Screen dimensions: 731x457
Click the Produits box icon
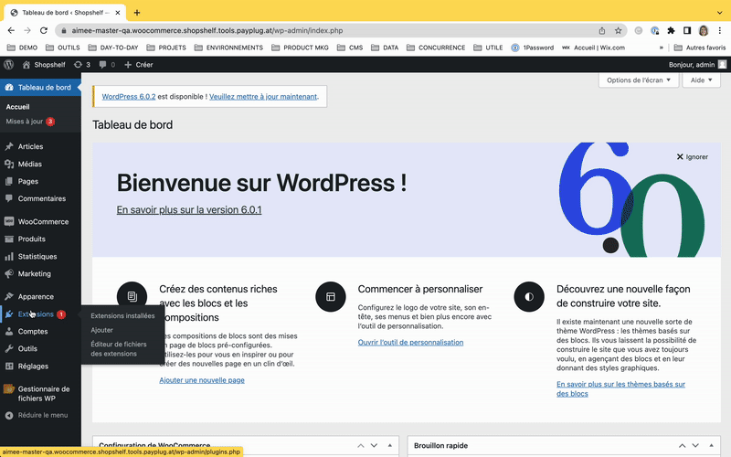point(9,239)
